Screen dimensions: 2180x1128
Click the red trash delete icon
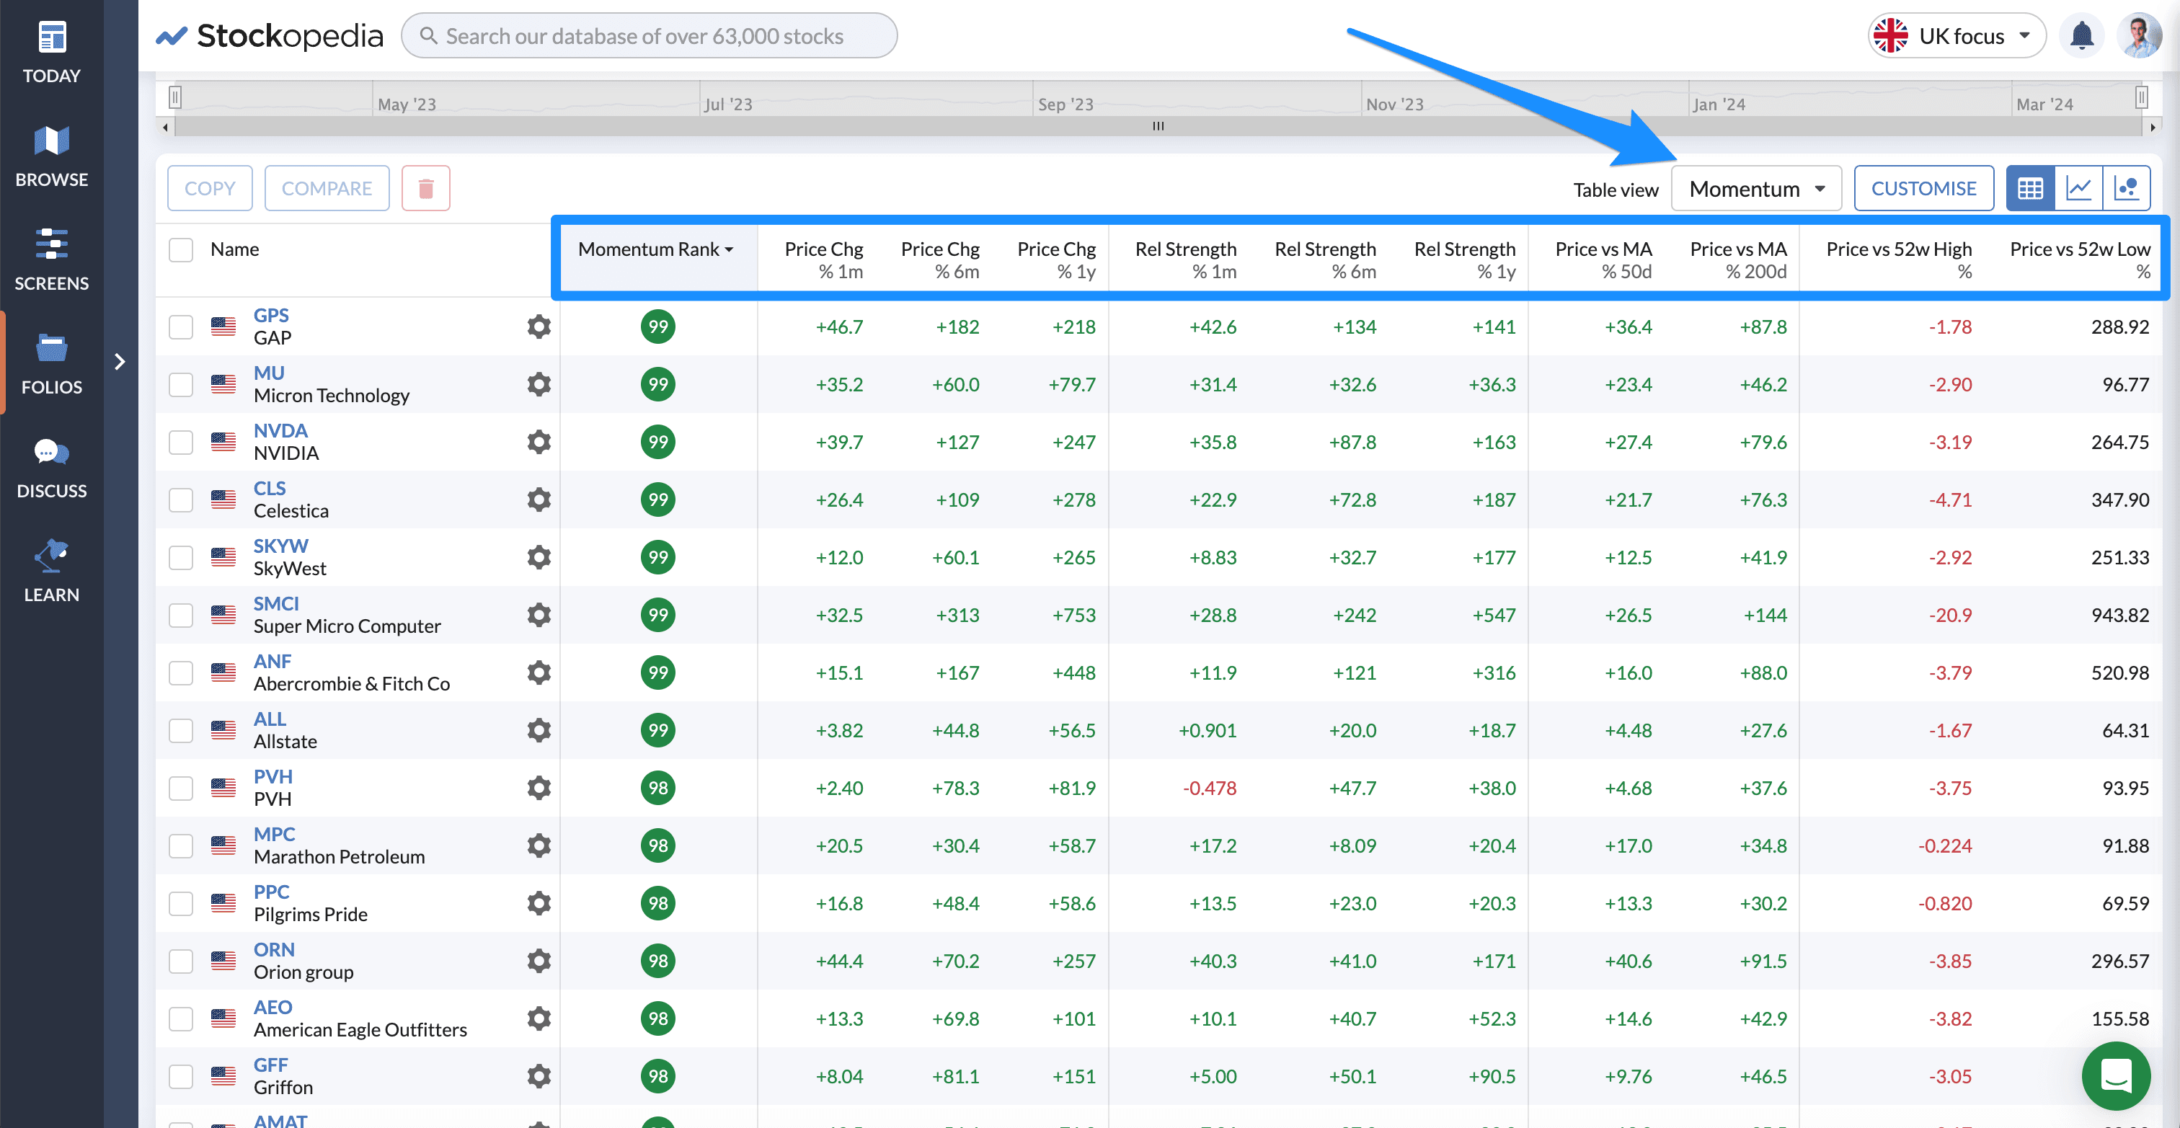(425, 188)
